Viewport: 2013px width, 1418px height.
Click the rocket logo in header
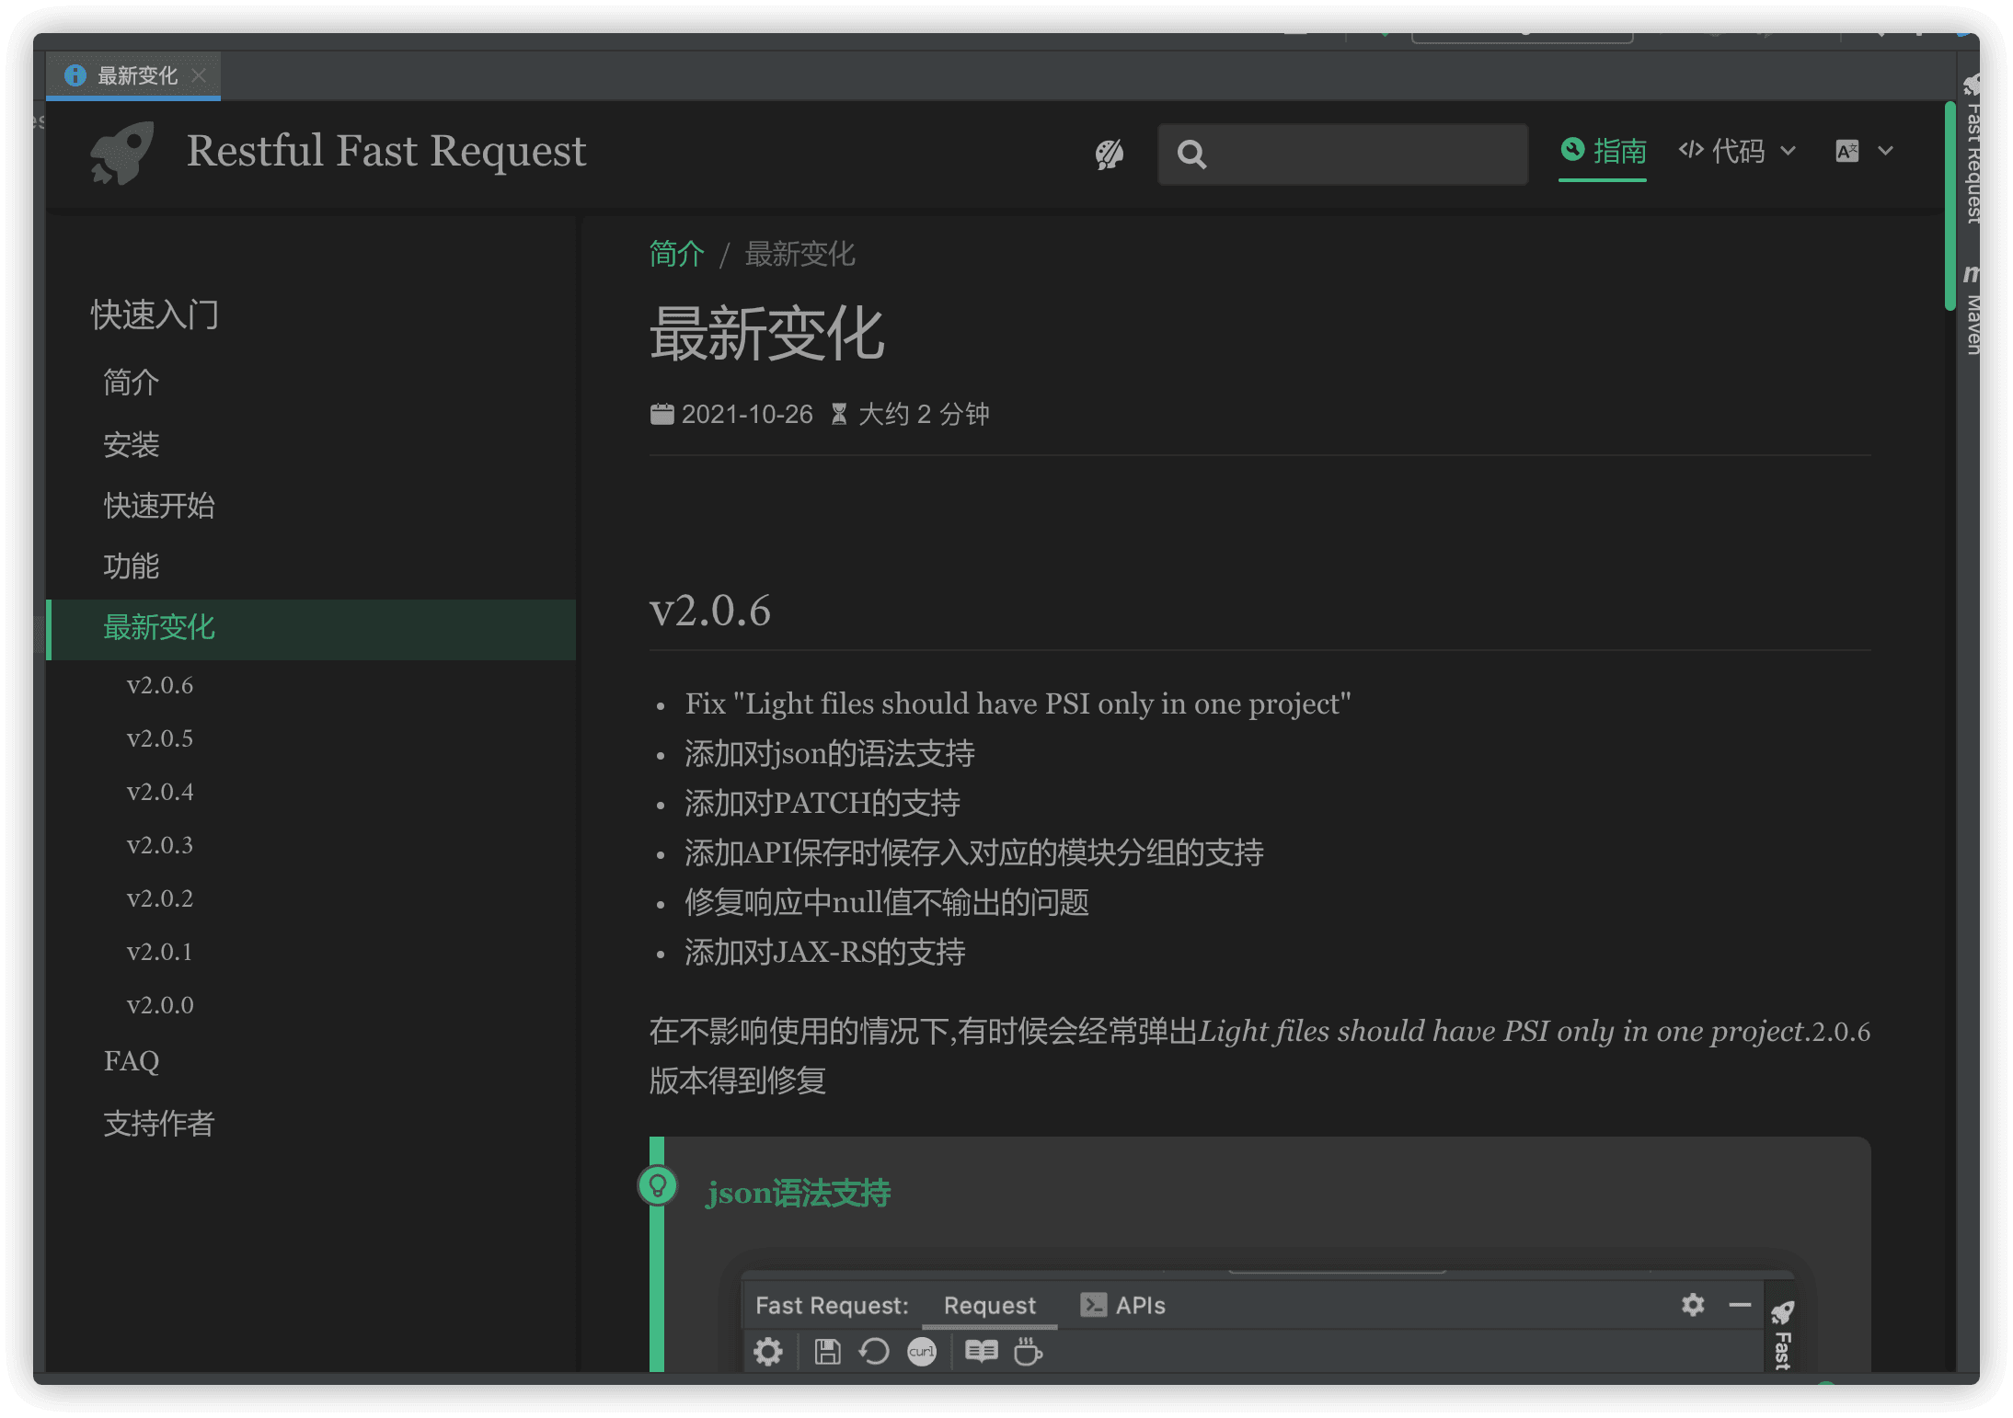coord(121,153)
